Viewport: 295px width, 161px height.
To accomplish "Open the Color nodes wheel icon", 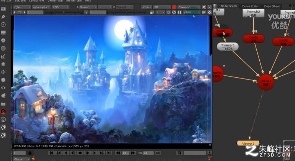I will 3,41.
